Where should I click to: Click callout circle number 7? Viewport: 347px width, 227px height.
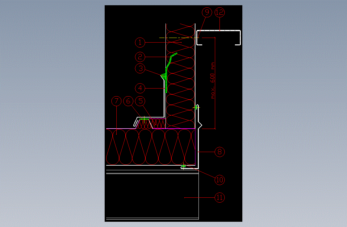coord(116,101)
